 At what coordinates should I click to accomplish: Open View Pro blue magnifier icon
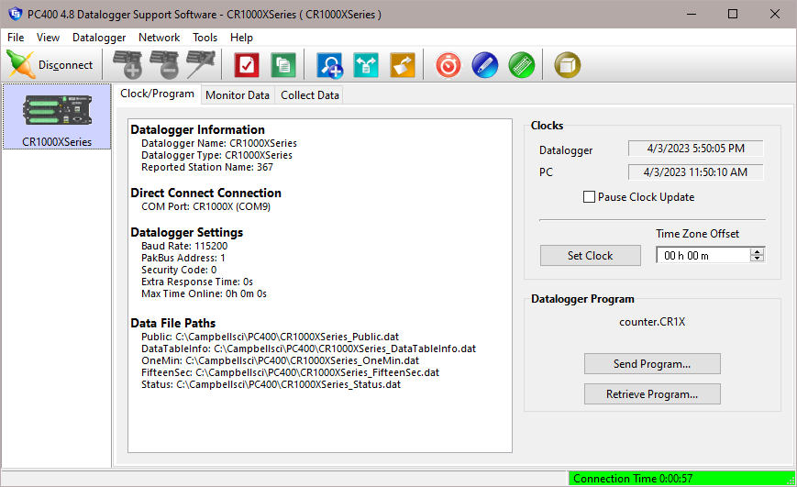click(x=329, y=65)
